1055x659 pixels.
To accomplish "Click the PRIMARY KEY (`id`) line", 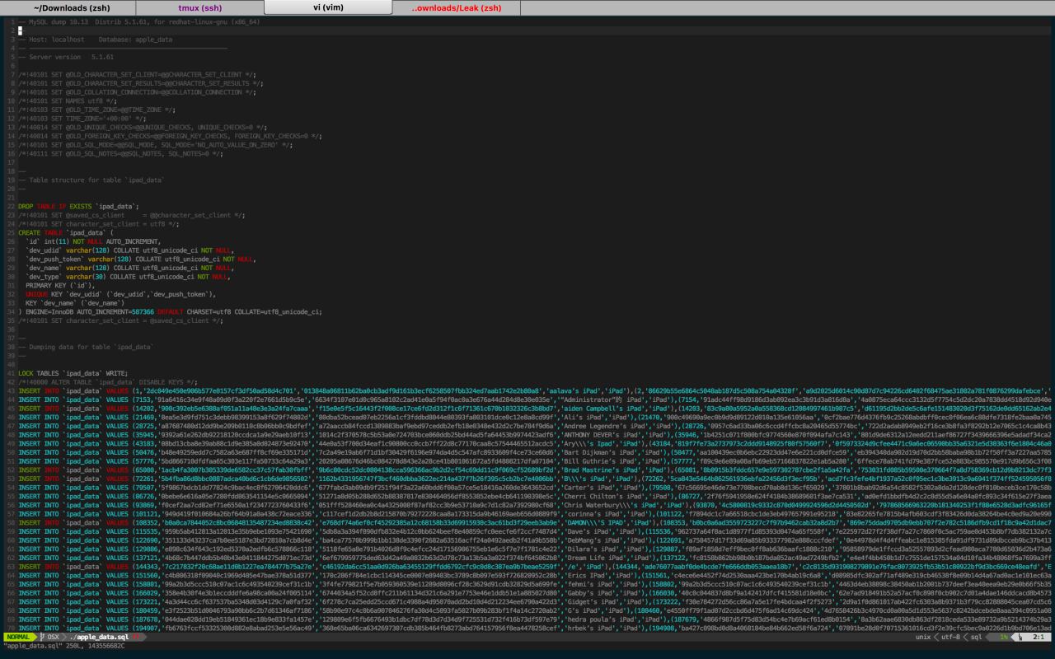I will (x=66, y=285).
